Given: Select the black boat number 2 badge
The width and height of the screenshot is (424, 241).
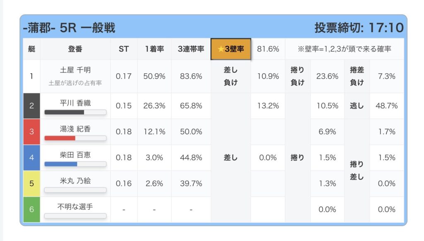Looking at the screenshot, I should [31, 106].
